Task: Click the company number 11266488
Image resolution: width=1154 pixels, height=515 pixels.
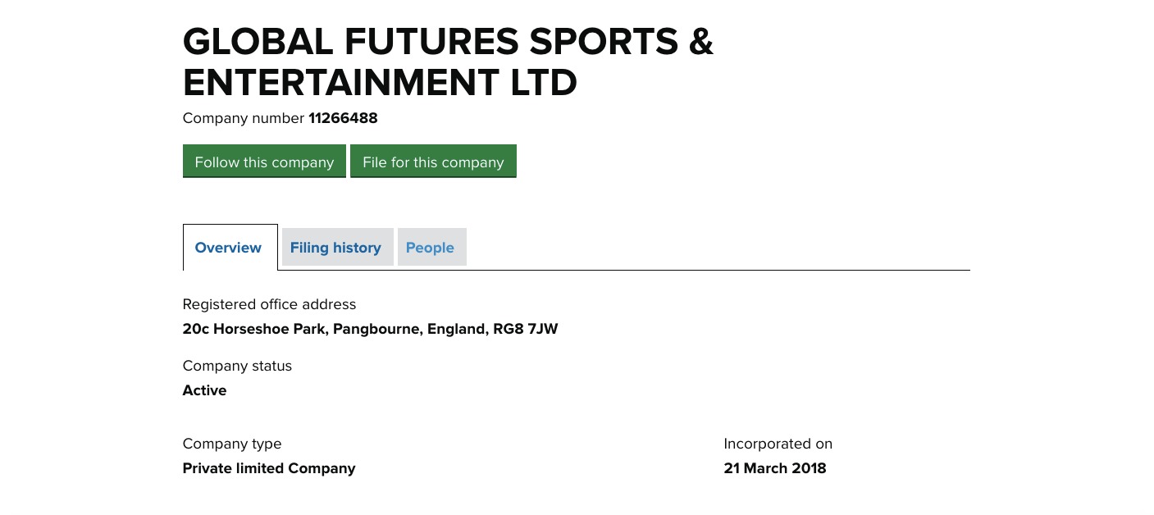Action: [x=343, y=118]
